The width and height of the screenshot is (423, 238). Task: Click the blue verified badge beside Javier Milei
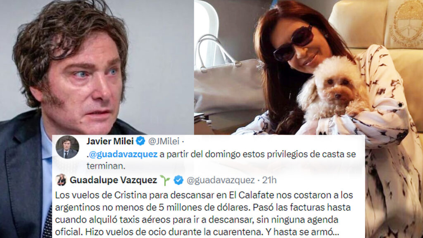coord(140,141)
